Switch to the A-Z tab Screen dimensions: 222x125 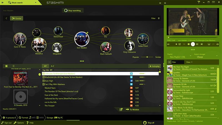(52, 66)
